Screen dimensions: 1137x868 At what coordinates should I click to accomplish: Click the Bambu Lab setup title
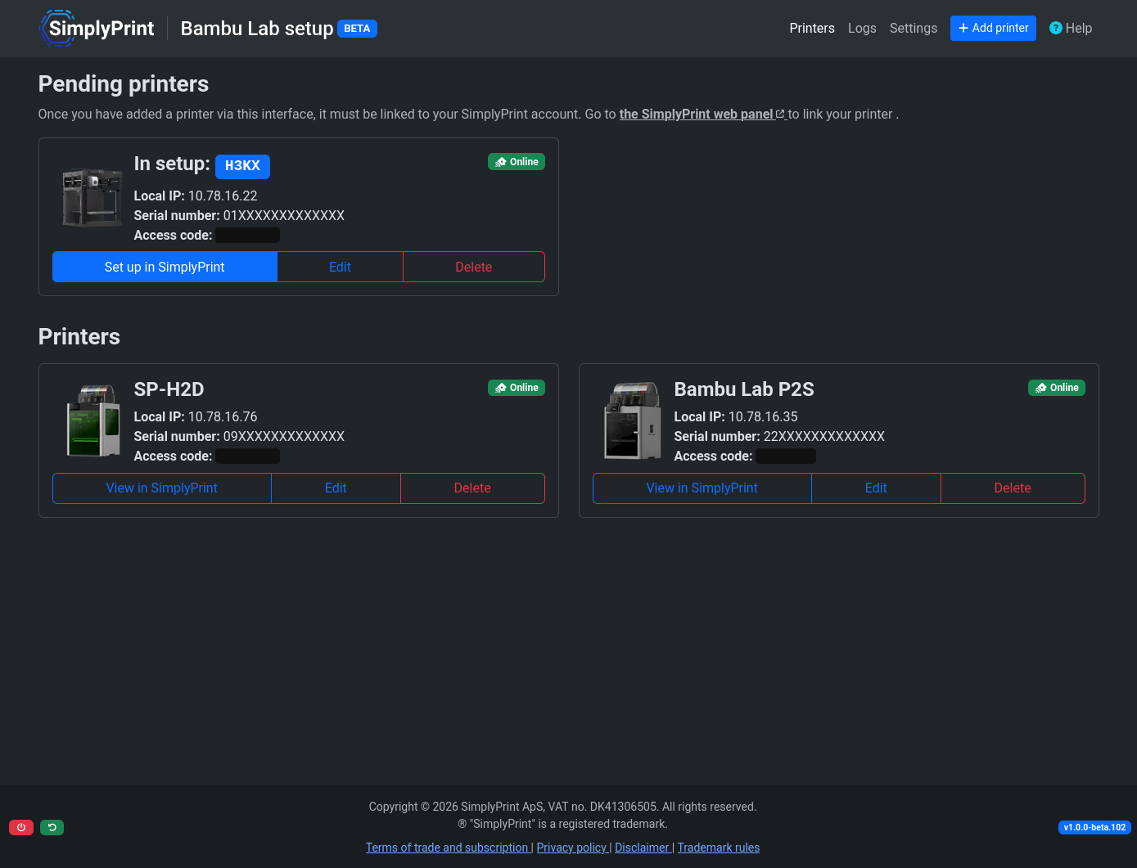pyautogui.click(x=257, y=29)
